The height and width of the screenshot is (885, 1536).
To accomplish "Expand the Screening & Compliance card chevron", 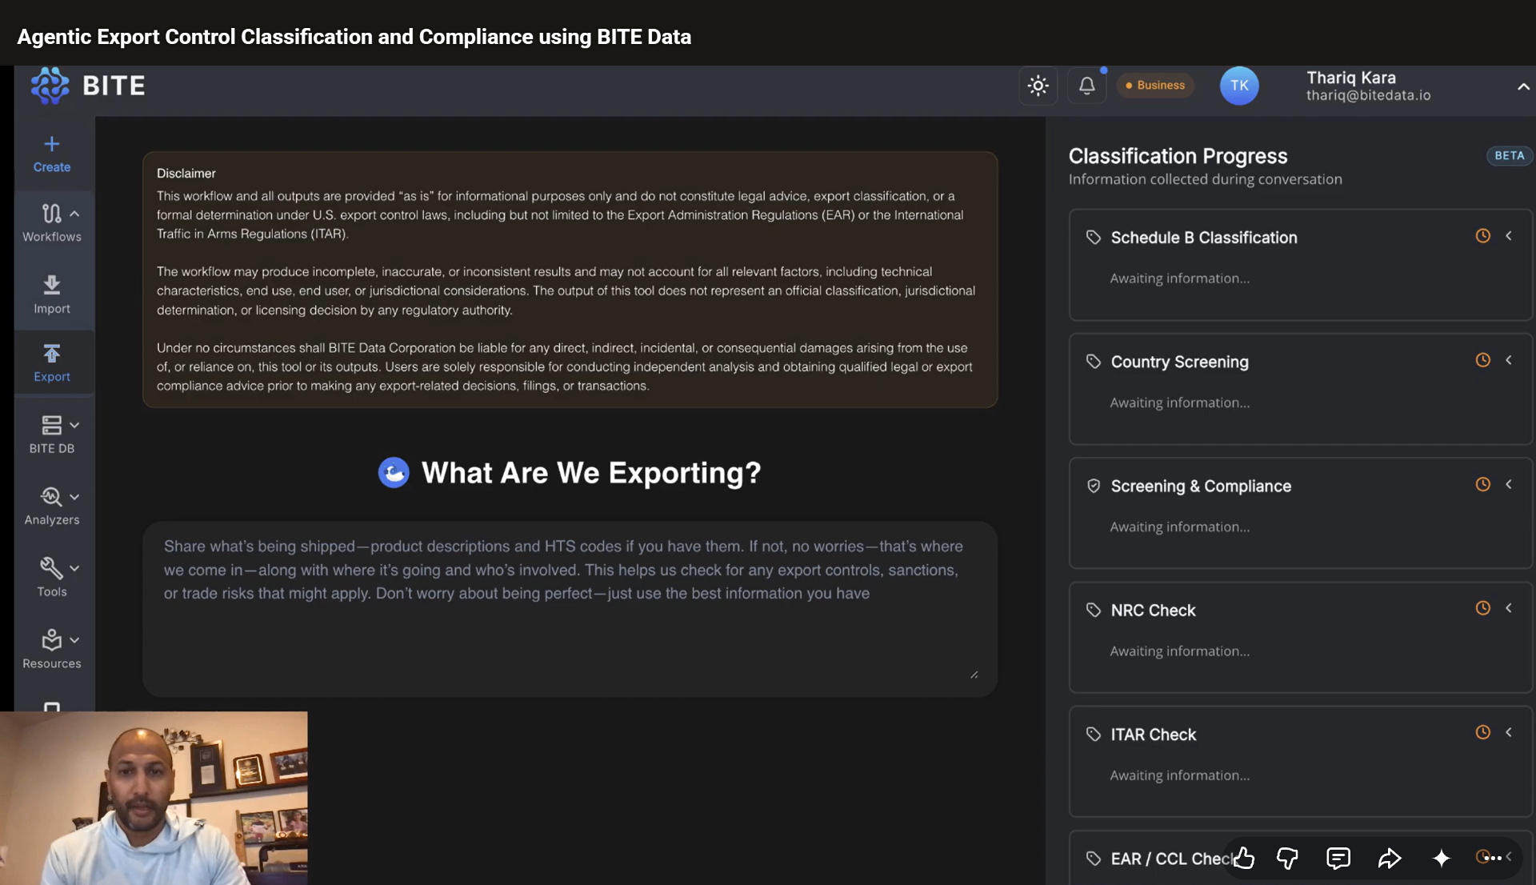I will click(x=1509, y=484).
